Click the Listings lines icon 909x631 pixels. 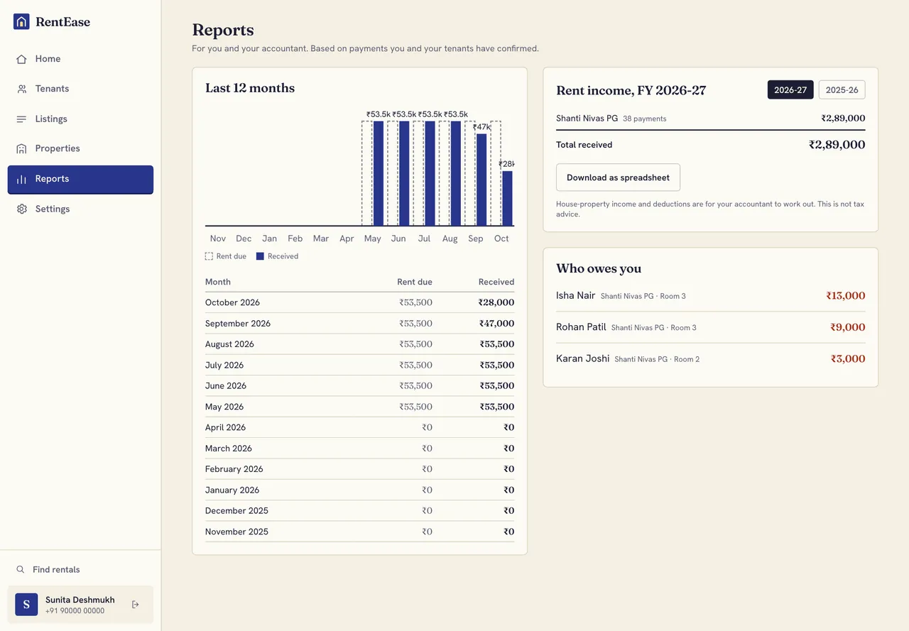pos(21,119)
